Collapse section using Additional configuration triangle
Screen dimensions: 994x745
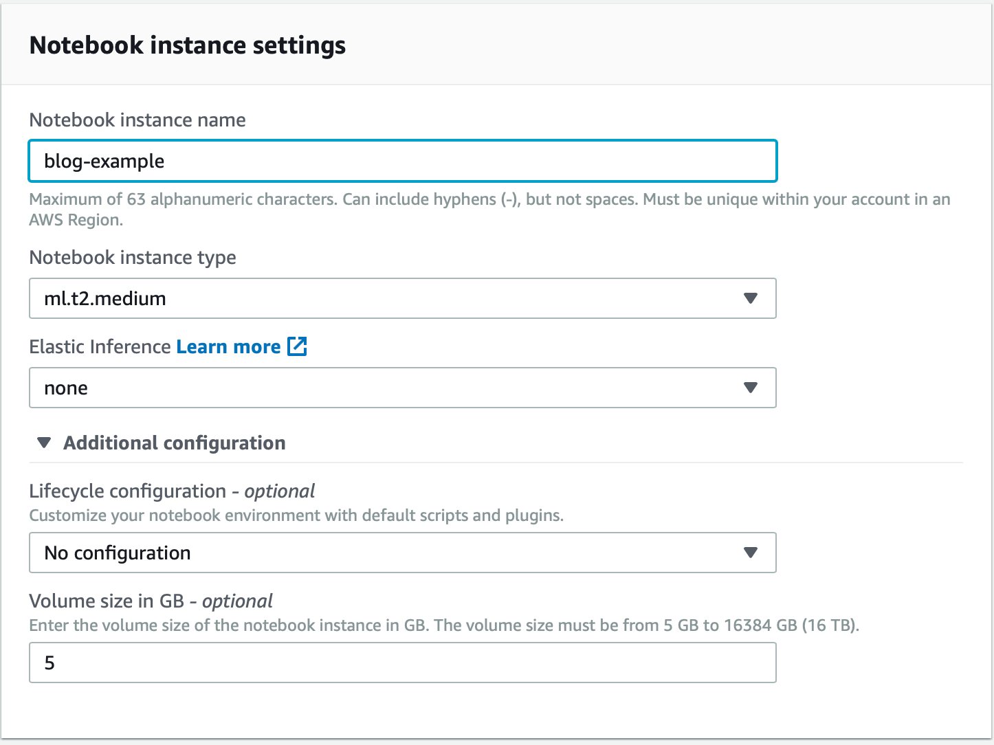45,443
